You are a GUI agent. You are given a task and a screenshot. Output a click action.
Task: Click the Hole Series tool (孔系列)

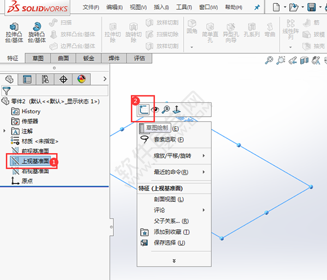pyautogui.click(x=252, y=31)
